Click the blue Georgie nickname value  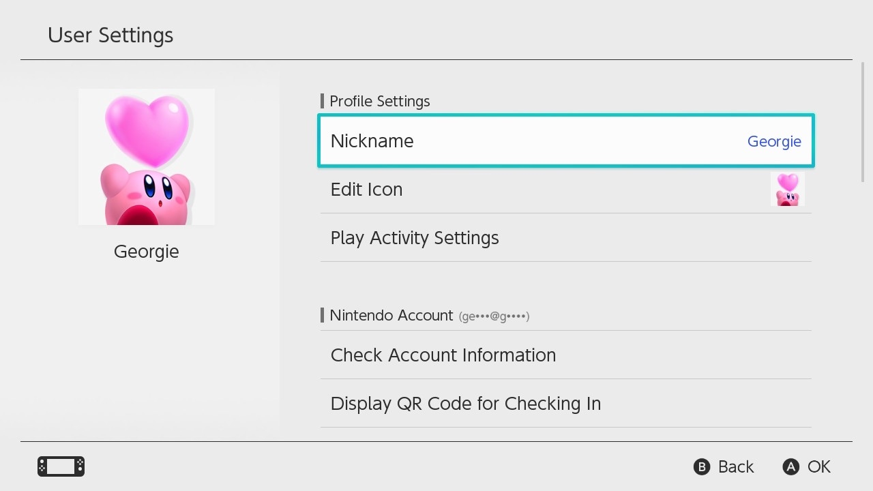click(774, 141)
